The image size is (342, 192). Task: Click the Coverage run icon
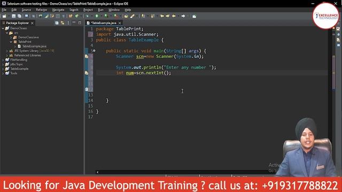point(106,16)
